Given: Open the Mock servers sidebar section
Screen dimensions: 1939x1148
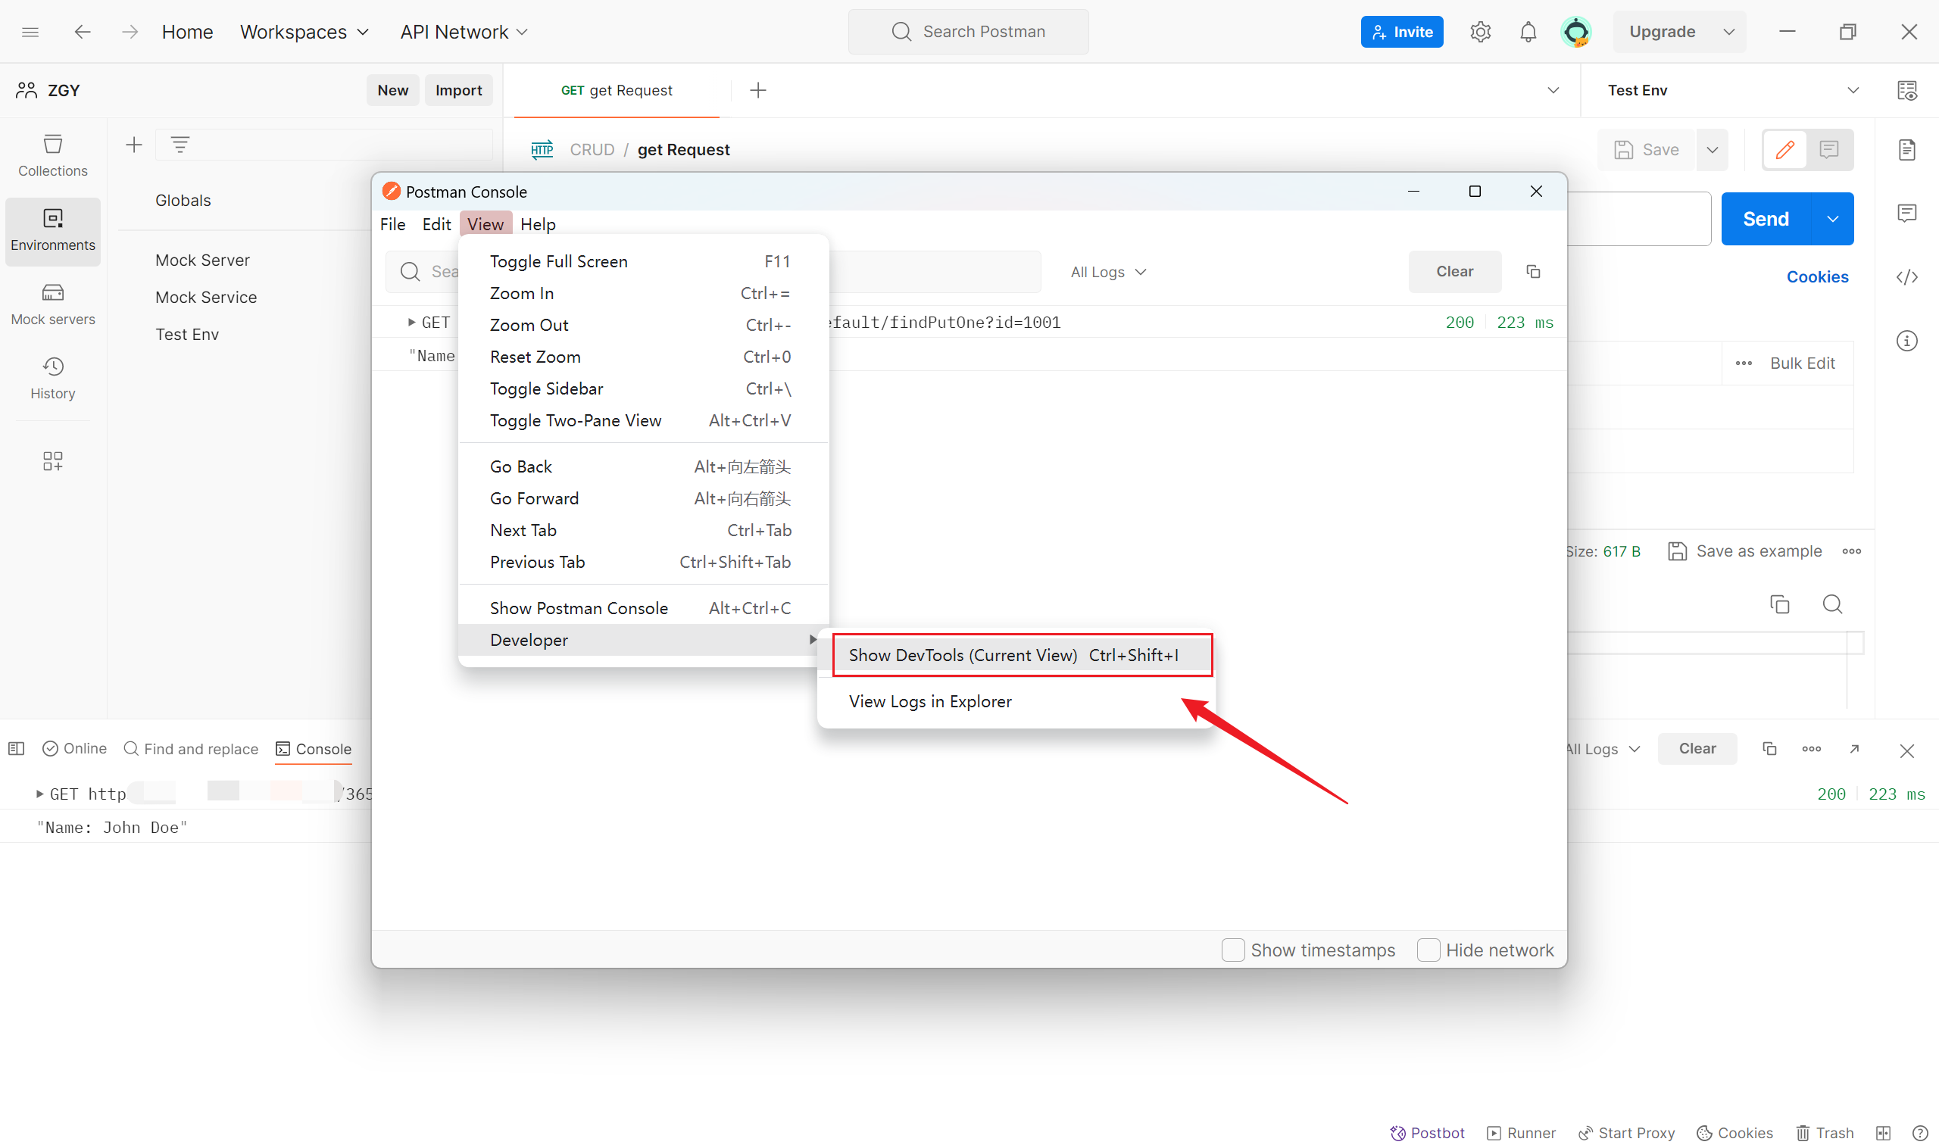Looking at the screenshot, I should [52, 304].
